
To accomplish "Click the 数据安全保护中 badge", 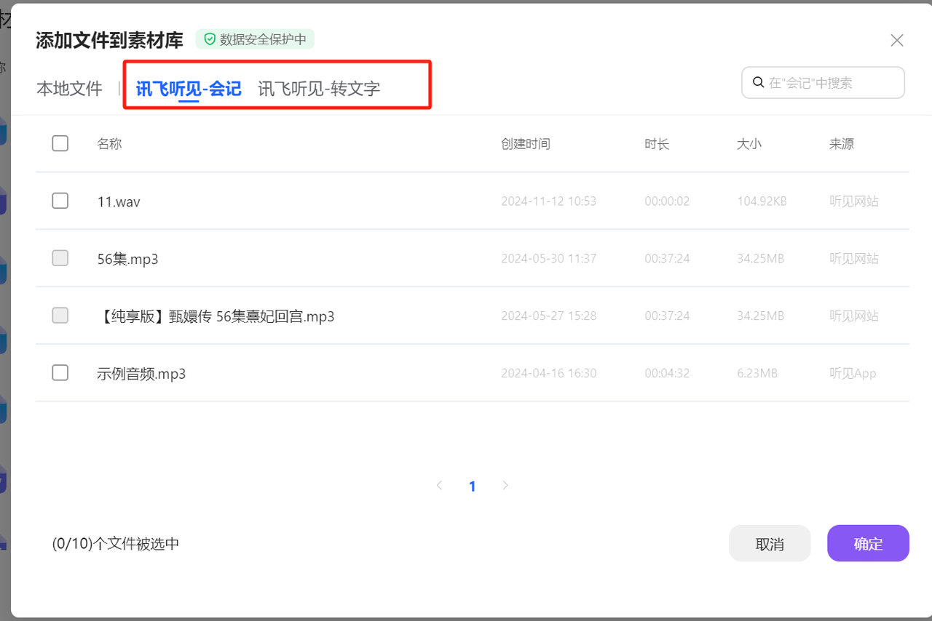I will point(255,39).
